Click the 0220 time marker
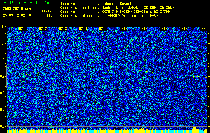Viewport: 210px width, 133px height. click(203, 29)
